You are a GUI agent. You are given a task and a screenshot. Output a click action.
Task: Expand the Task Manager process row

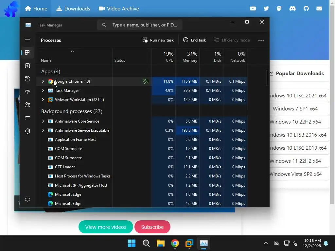pyautogui.click(x=43, y=91)
